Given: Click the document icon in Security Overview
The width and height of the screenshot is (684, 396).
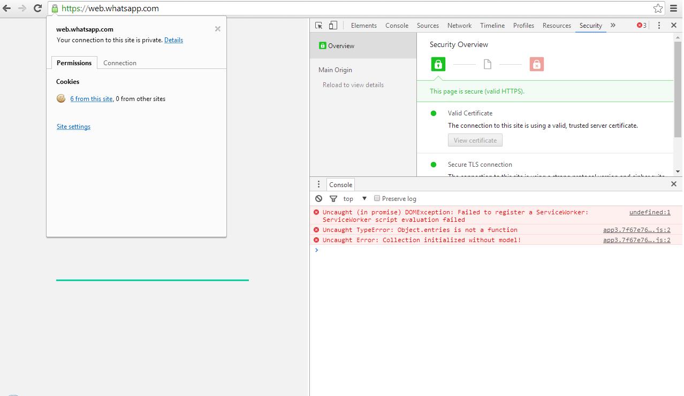Looking at the screenshot, I should click(487, 64).
